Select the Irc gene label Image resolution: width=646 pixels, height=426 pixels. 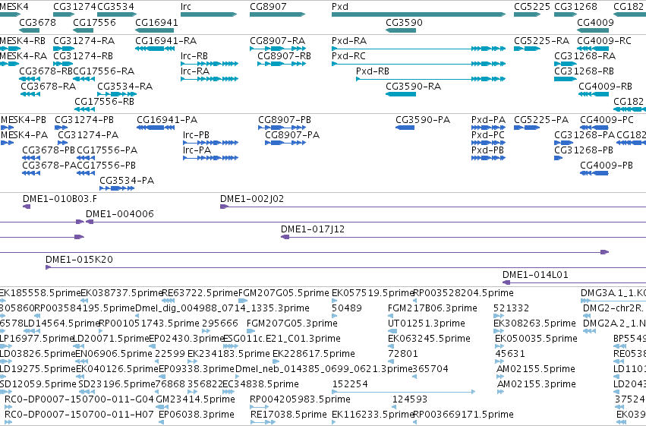pyautogui.click(x=186, y=7)
